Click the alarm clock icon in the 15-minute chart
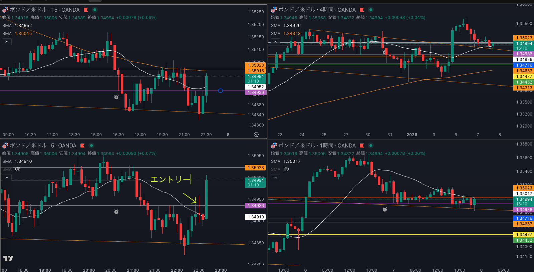The width and height of the screenshot is (534, 272). click(x=116, y=97)
